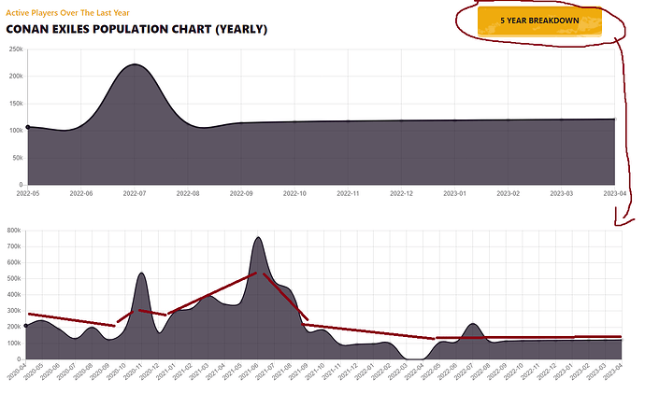Click 'Active Players Over The Last Year' subtitle
645x407 pixels.
(x=67, y=13)
